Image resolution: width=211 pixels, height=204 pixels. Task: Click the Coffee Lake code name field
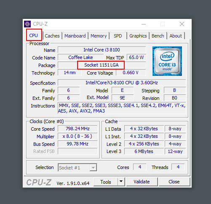click(80, 57)
